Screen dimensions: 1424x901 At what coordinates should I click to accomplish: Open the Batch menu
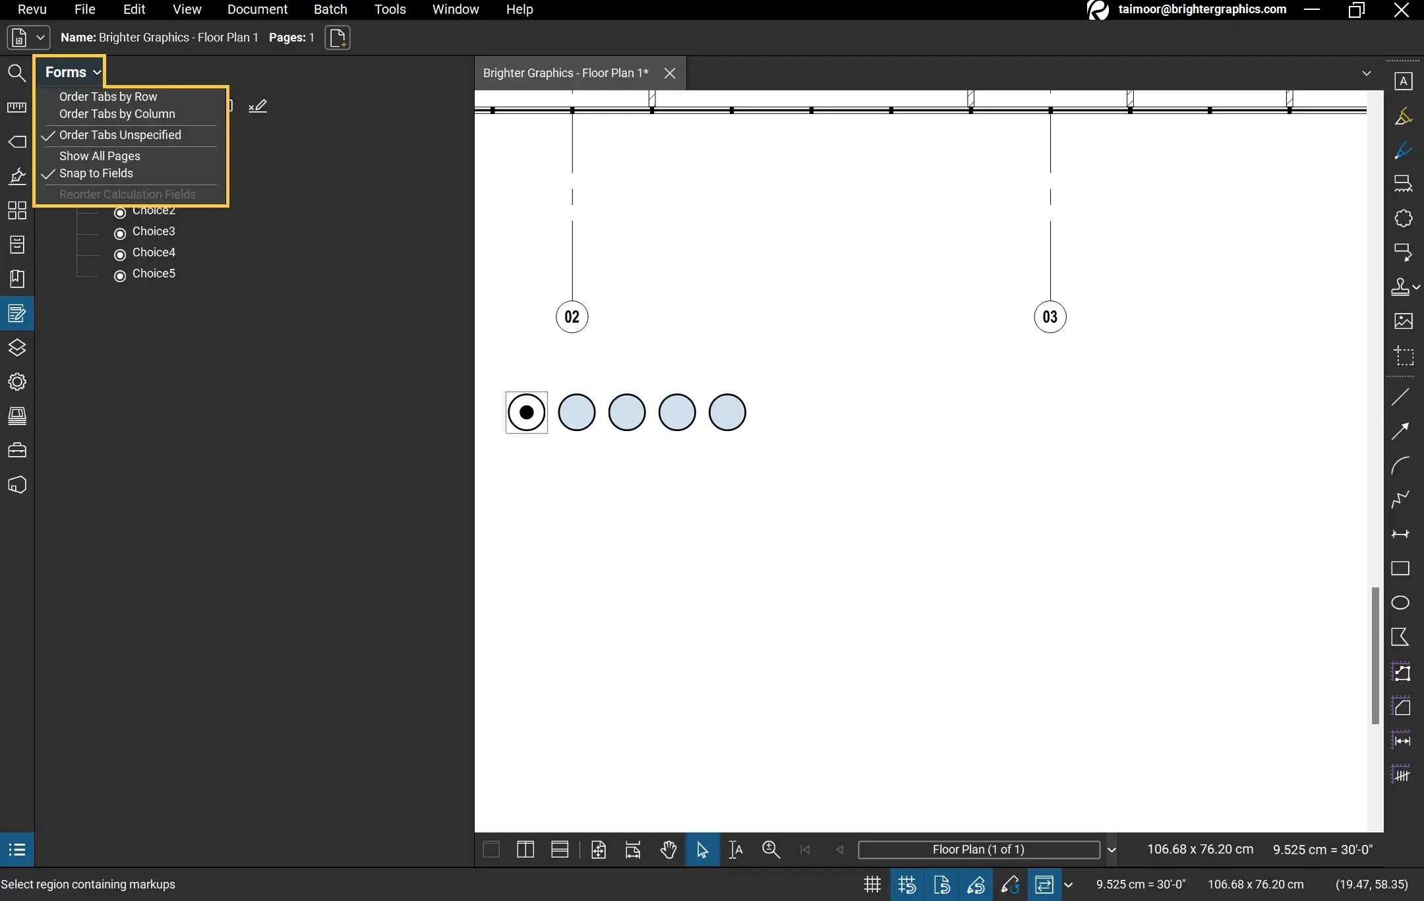coord(330,9)
